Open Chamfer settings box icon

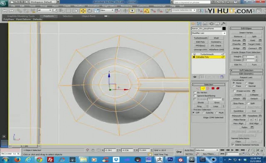click(x=244, y=44)
